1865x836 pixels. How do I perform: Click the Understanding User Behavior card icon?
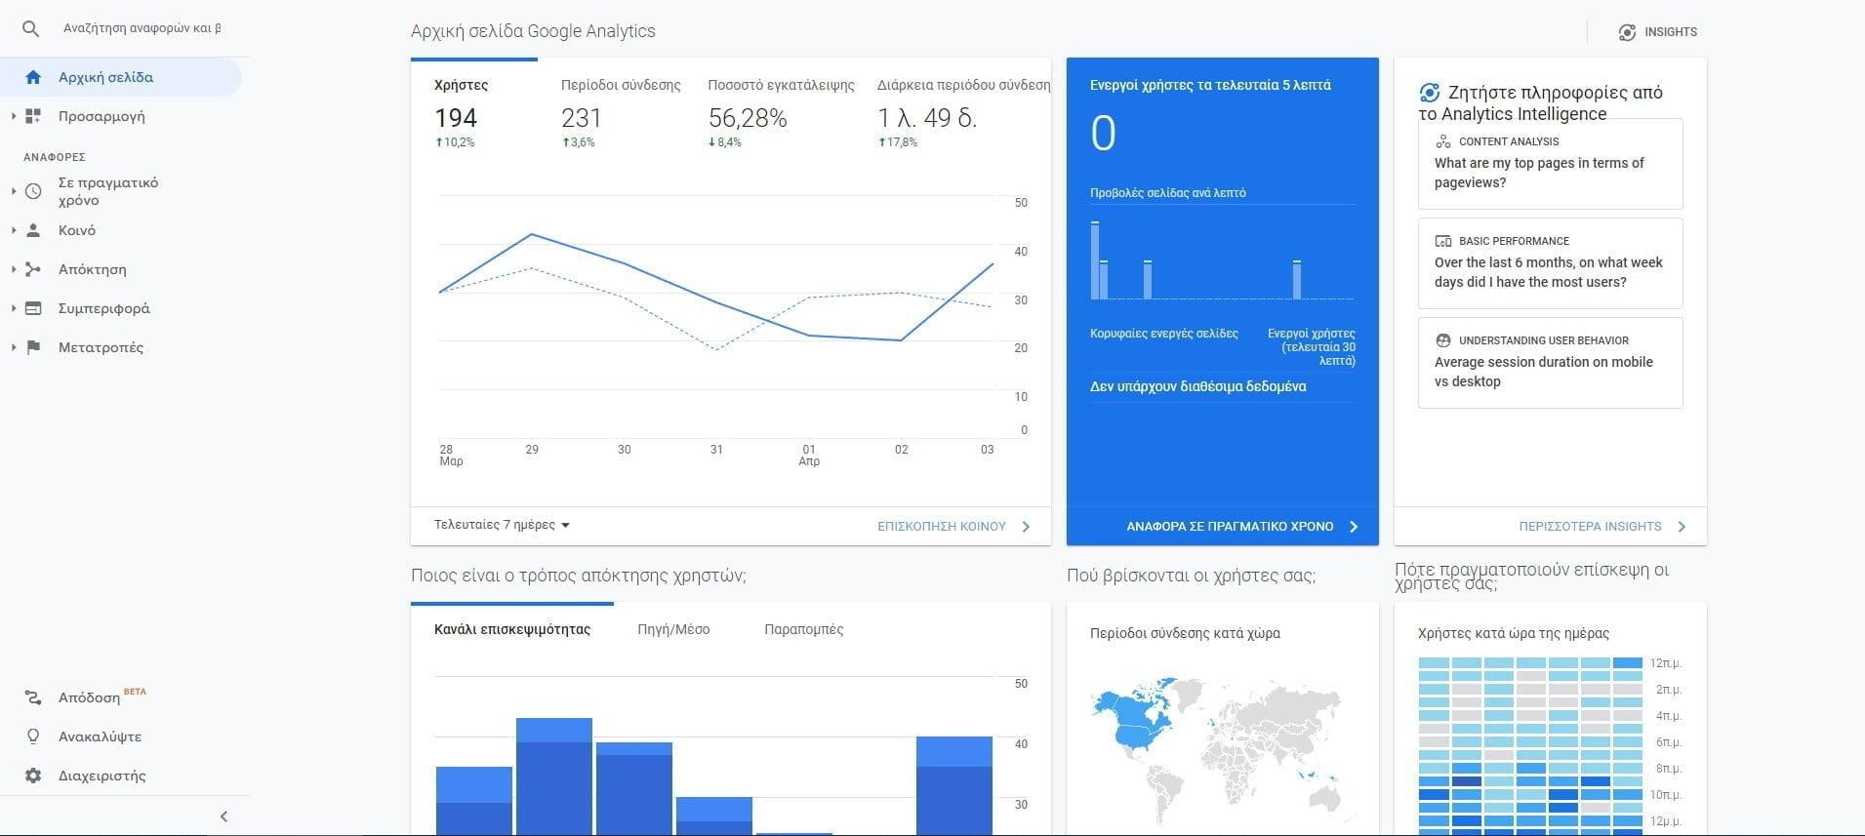pyautogui.click(x=1443, y=340)
